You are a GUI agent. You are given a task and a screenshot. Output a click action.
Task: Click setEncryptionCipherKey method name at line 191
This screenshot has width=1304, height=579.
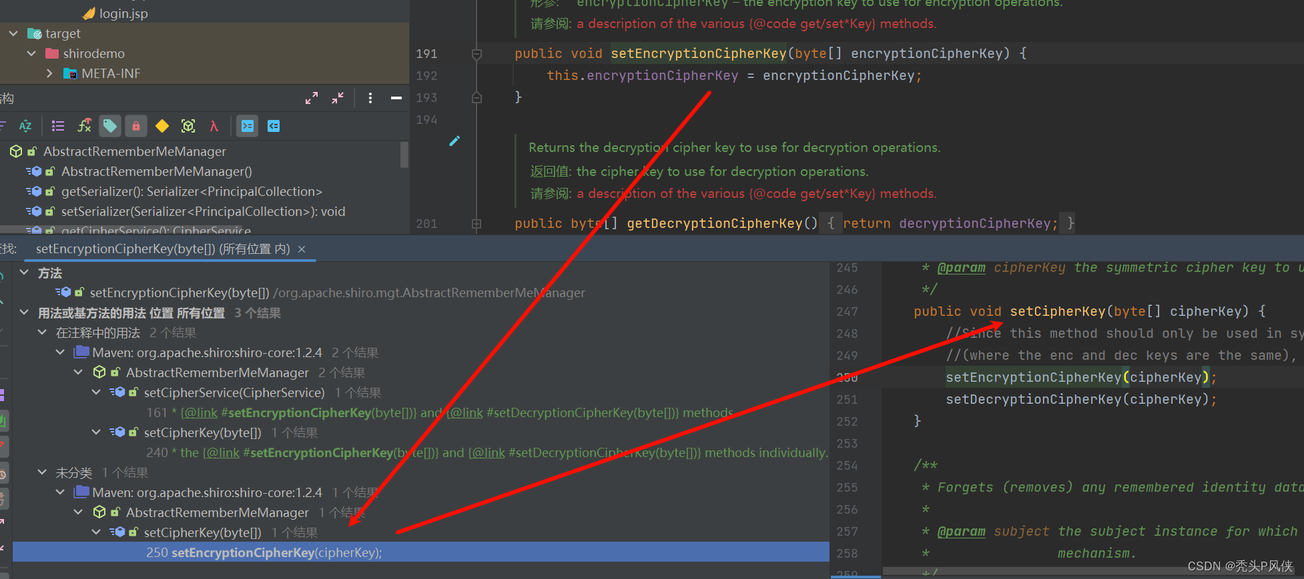699,53
